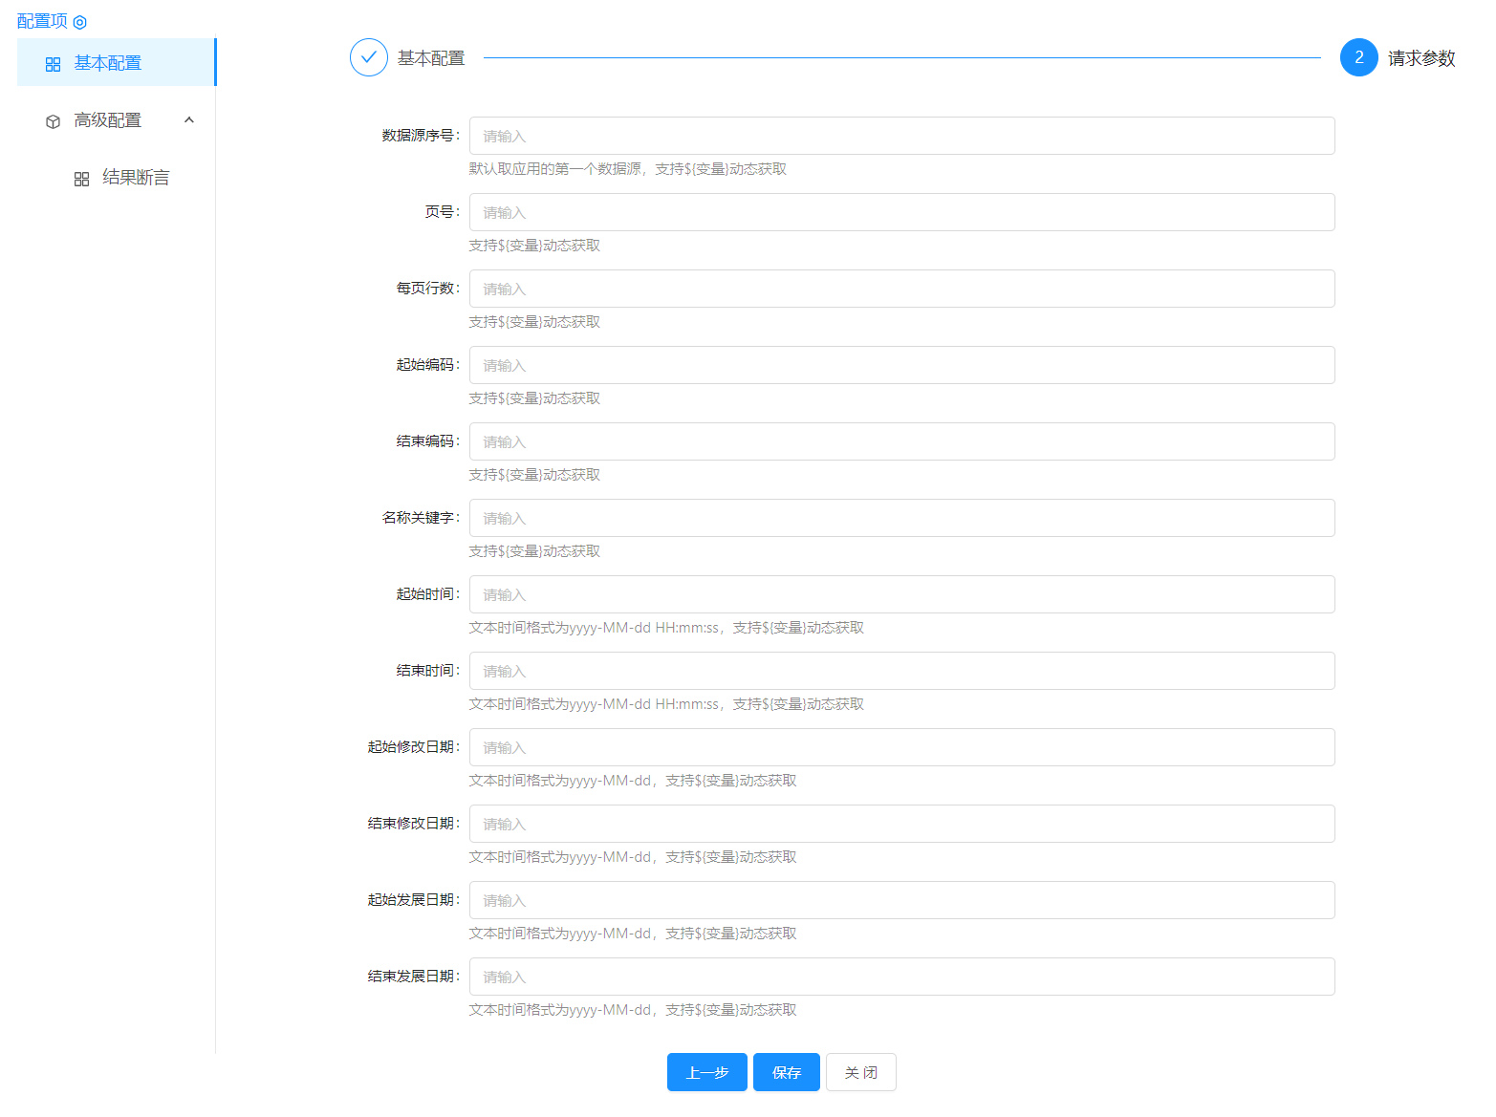This screenshot has width=1496, height=1117.
Task: Focus the 结束修改日期 input field
Action: (901, 824)
